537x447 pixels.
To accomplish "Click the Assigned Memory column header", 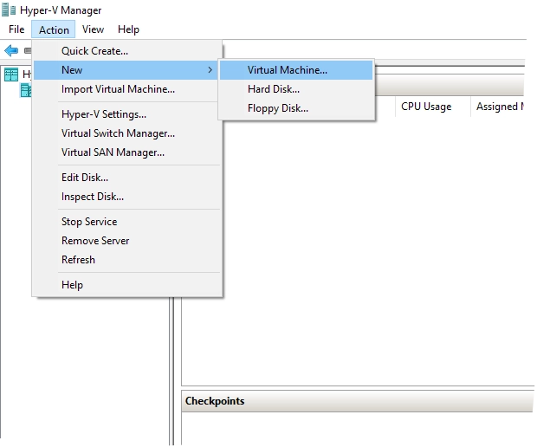I will point(497,107).
